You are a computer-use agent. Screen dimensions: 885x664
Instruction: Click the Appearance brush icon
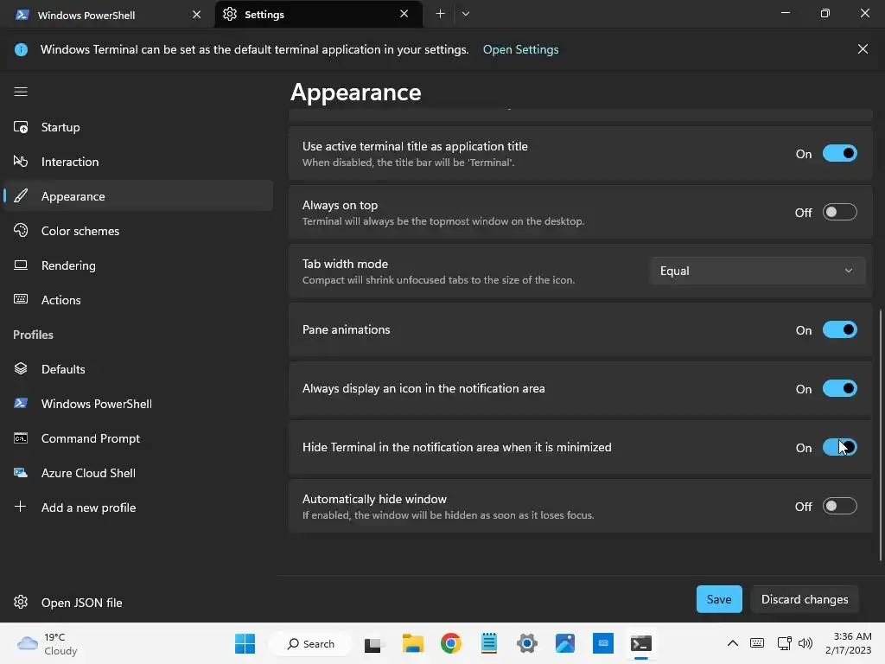coord(21,196)
